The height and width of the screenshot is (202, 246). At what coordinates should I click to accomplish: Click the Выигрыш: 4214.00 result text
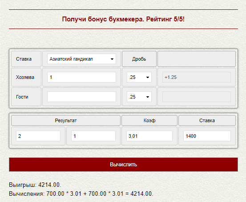(x=35, y=185)
